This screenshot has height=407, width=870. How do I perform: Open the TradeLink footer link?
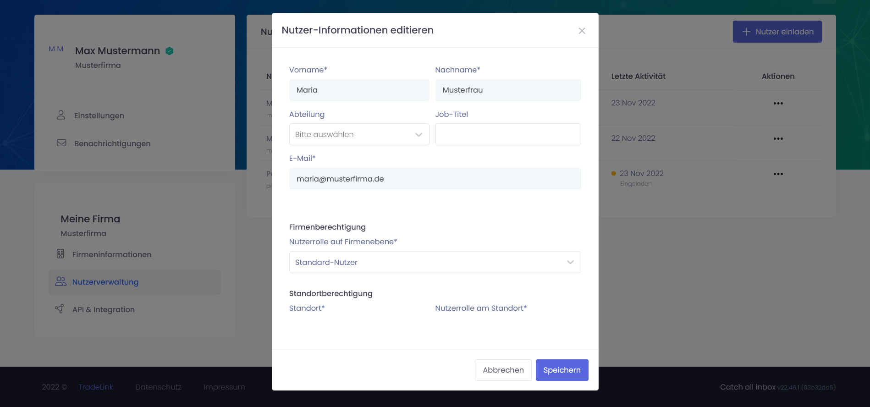point(95,387)
